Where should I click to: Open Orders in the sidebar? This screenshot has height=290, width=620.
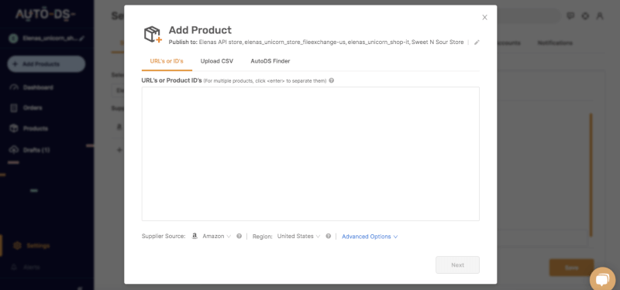pos(33,107)
